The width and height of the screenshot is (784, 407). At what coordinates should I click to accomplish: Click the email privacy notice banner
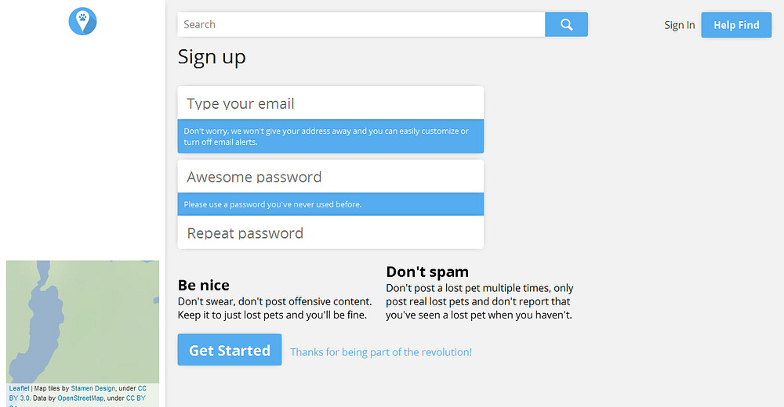click(331, 136)
